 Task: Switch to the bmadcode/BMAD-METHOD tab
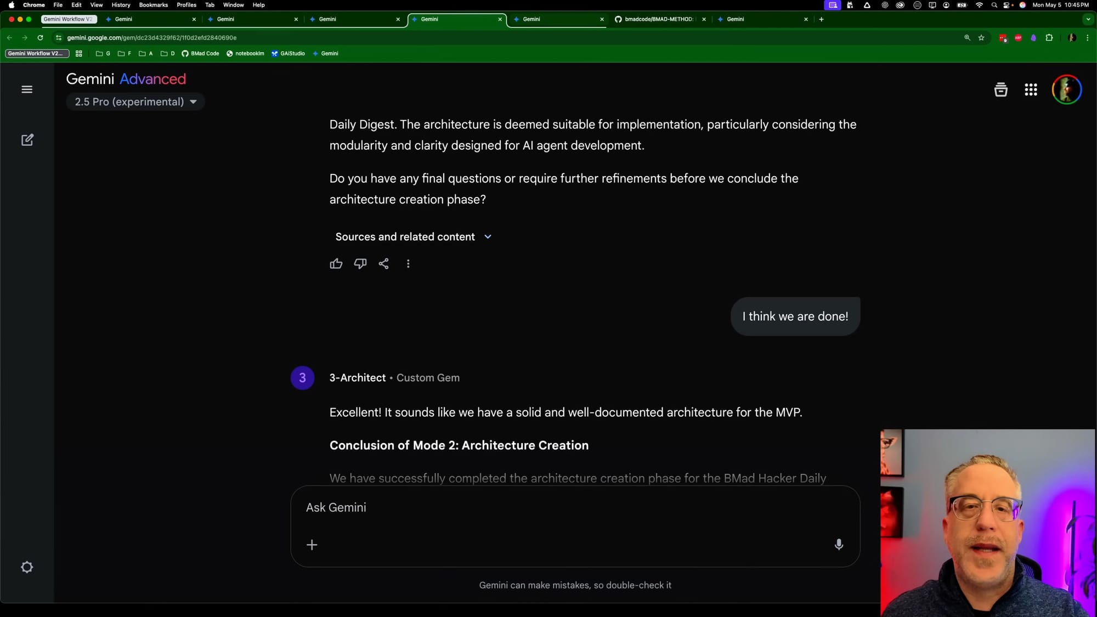(x=658, y=19)
